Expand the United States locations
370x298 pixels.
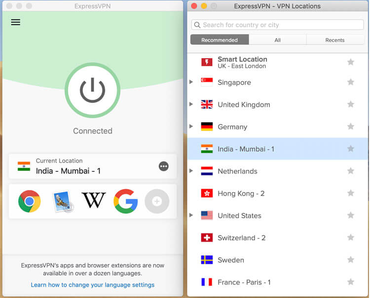191,215
